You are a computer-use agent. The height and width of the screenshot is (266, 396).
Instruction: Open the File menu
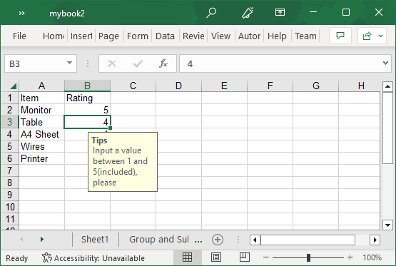[19, 36]
